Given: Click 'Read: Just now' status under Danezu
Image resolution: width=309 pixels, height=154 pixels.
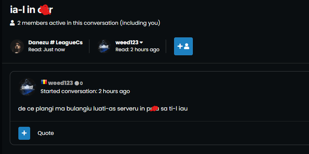Looking at the screenshot, I should click(x=46, y=50).
